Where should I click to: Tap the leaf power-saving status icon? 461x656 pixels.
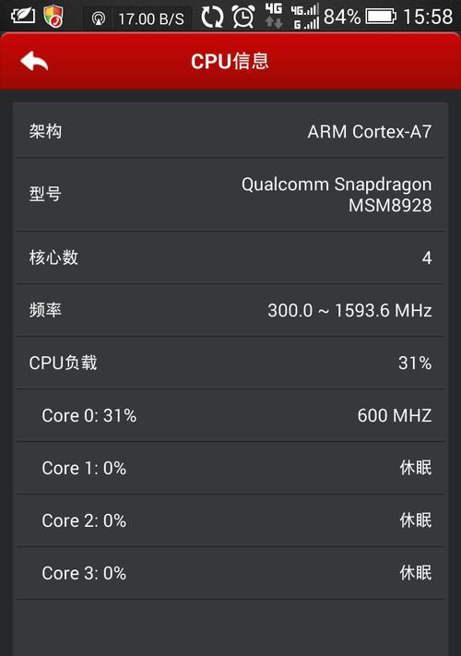pos(23,17)
